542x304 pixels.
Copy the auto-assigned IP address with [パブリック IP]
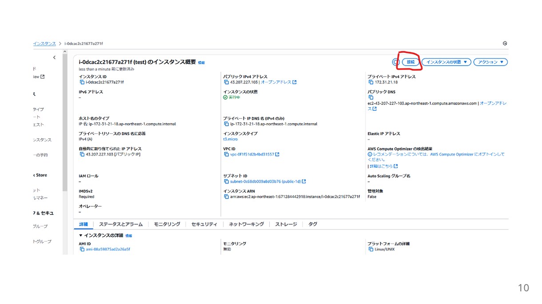[82, 155]
